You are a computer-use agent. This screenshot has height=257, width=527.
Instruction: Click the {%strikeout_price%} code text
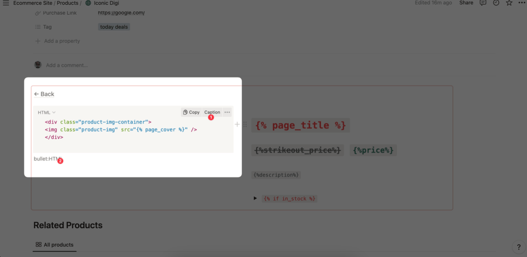(x=298, y=150)
